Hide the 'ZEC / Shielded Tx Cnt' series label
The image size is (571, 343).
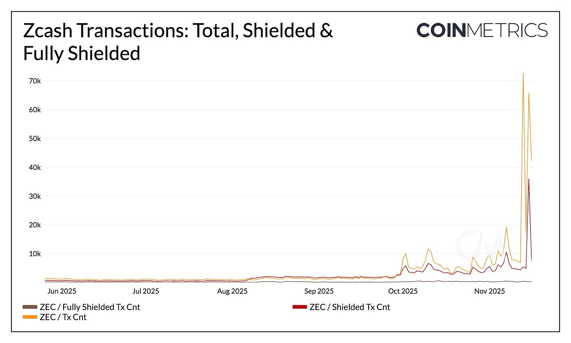[349, 307]
